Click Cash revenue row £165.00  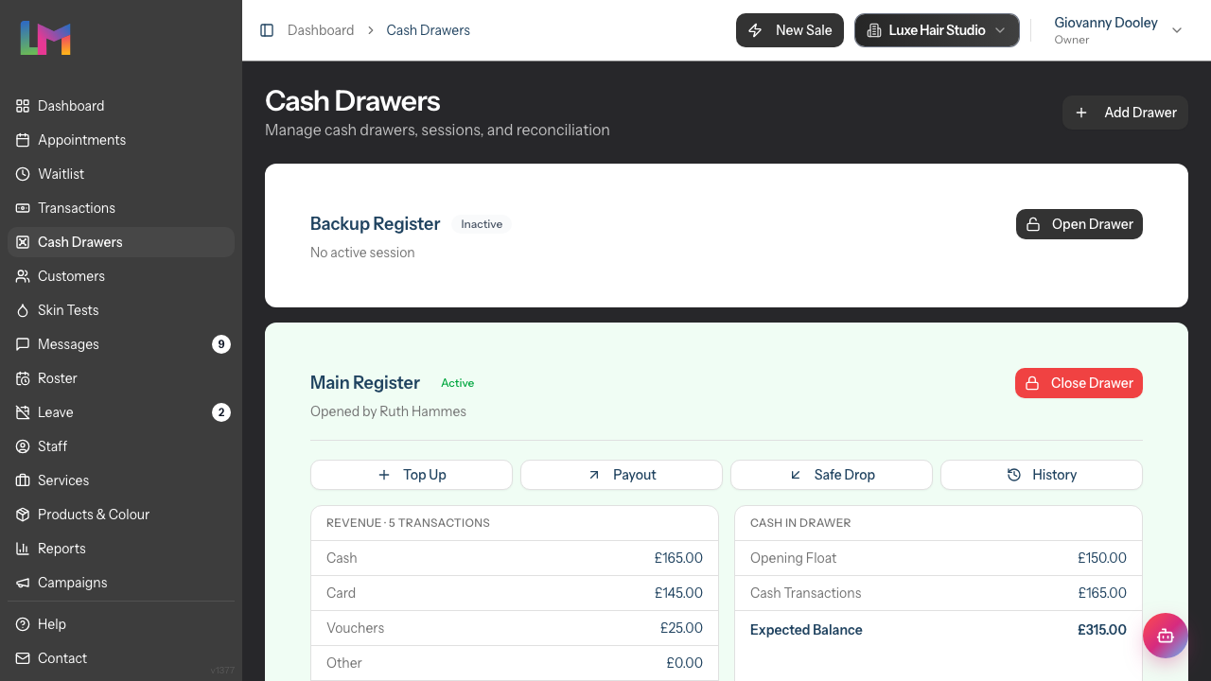point(515,558)
